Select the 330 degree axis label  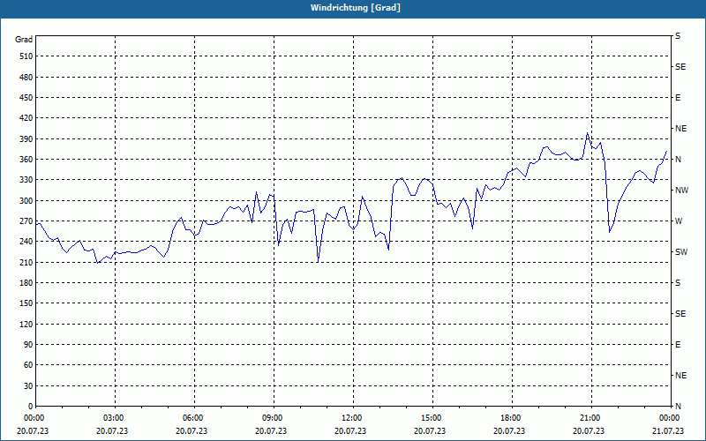pyautogui.click(x=26, y=180)
